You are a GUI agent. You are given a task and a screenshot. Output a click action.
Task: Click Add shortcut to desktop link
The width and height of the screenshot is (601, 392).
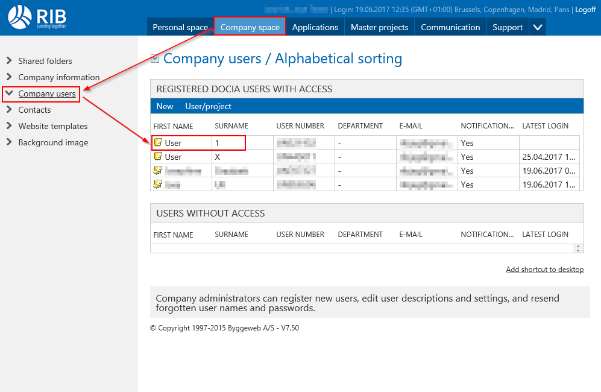click(x=544, y=270)
